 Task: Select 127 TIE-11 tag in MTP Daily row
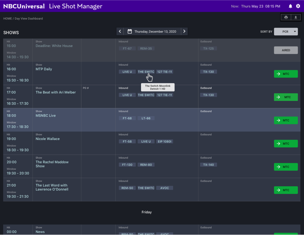[x=165, y=72]
